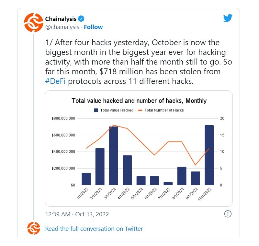Open the @chainalysis handle
259x246 pixels.
point(62,27)
